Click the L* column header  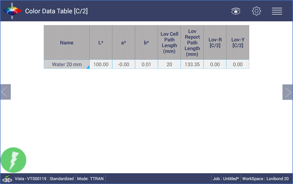pos(101,43)
